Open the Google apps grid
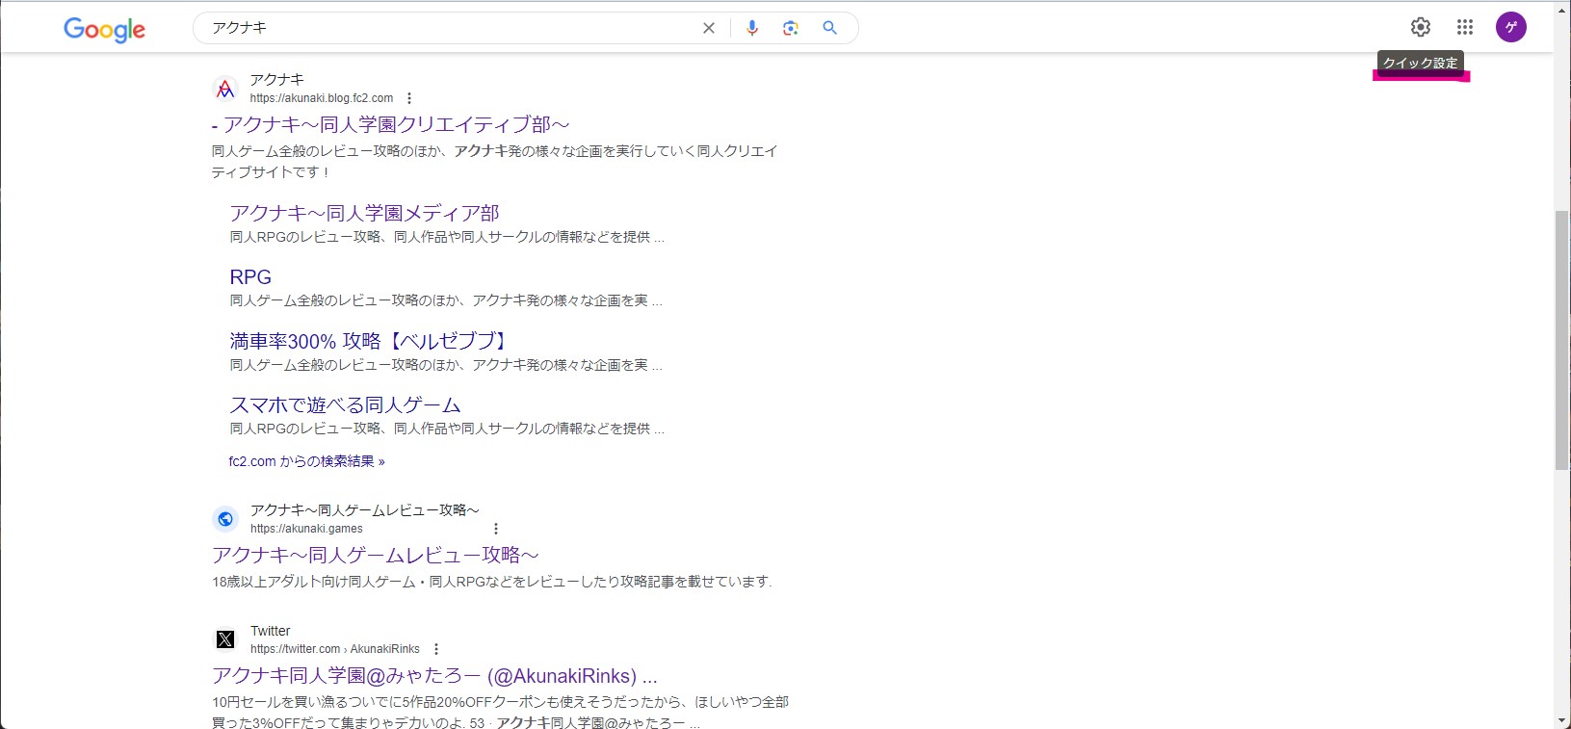 1465,27
